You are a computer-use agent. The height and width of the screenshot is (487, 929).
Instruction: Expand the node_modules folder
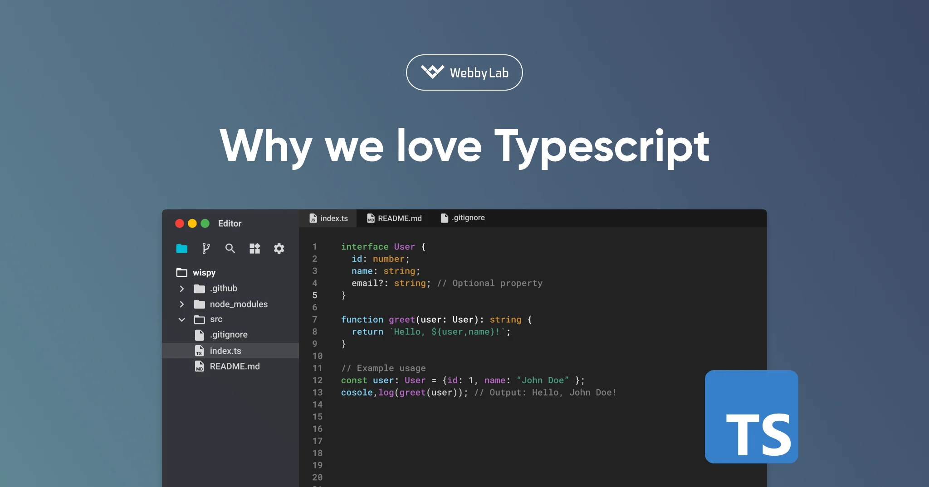tap(182, 304)
